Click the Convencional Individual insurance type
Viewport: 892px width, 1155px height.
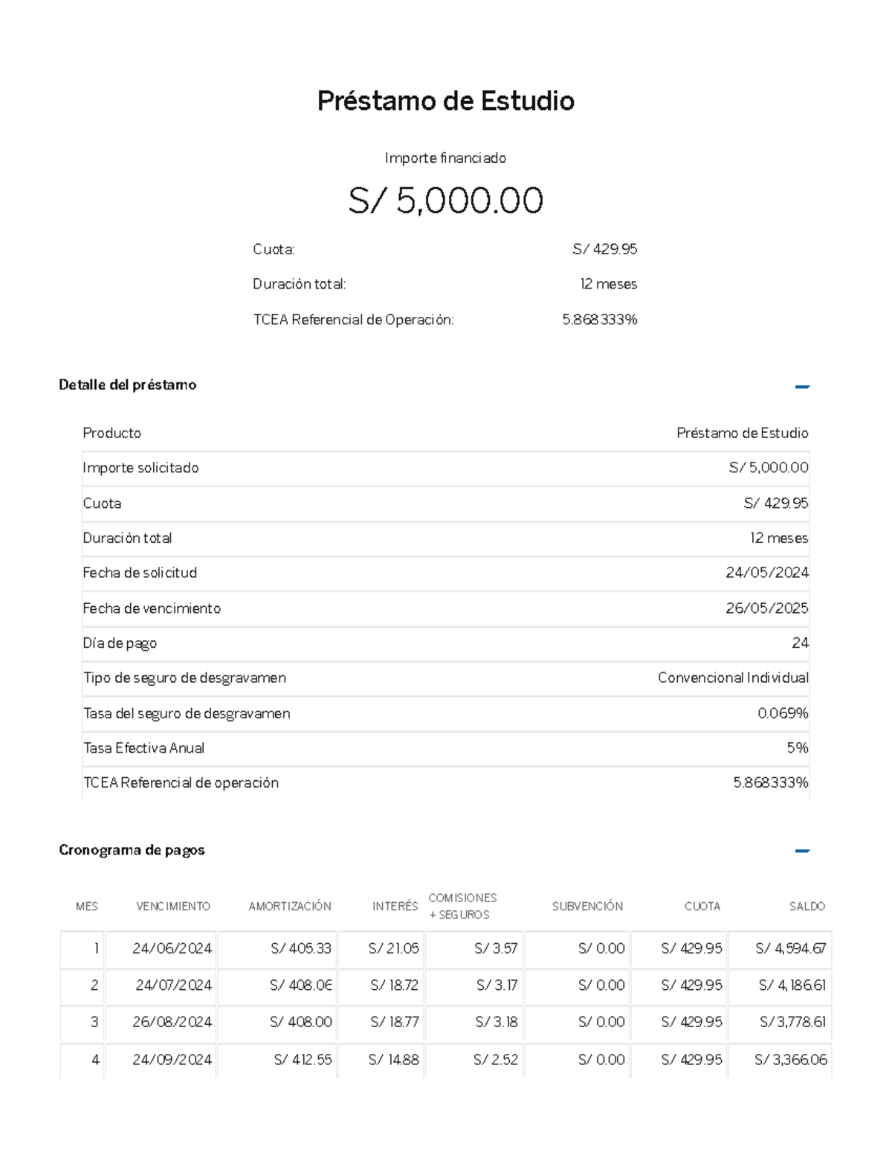point(733,678)
